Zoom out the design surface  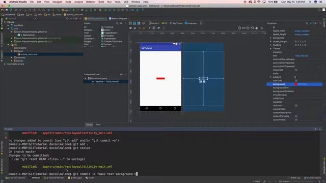click(239, 28)
